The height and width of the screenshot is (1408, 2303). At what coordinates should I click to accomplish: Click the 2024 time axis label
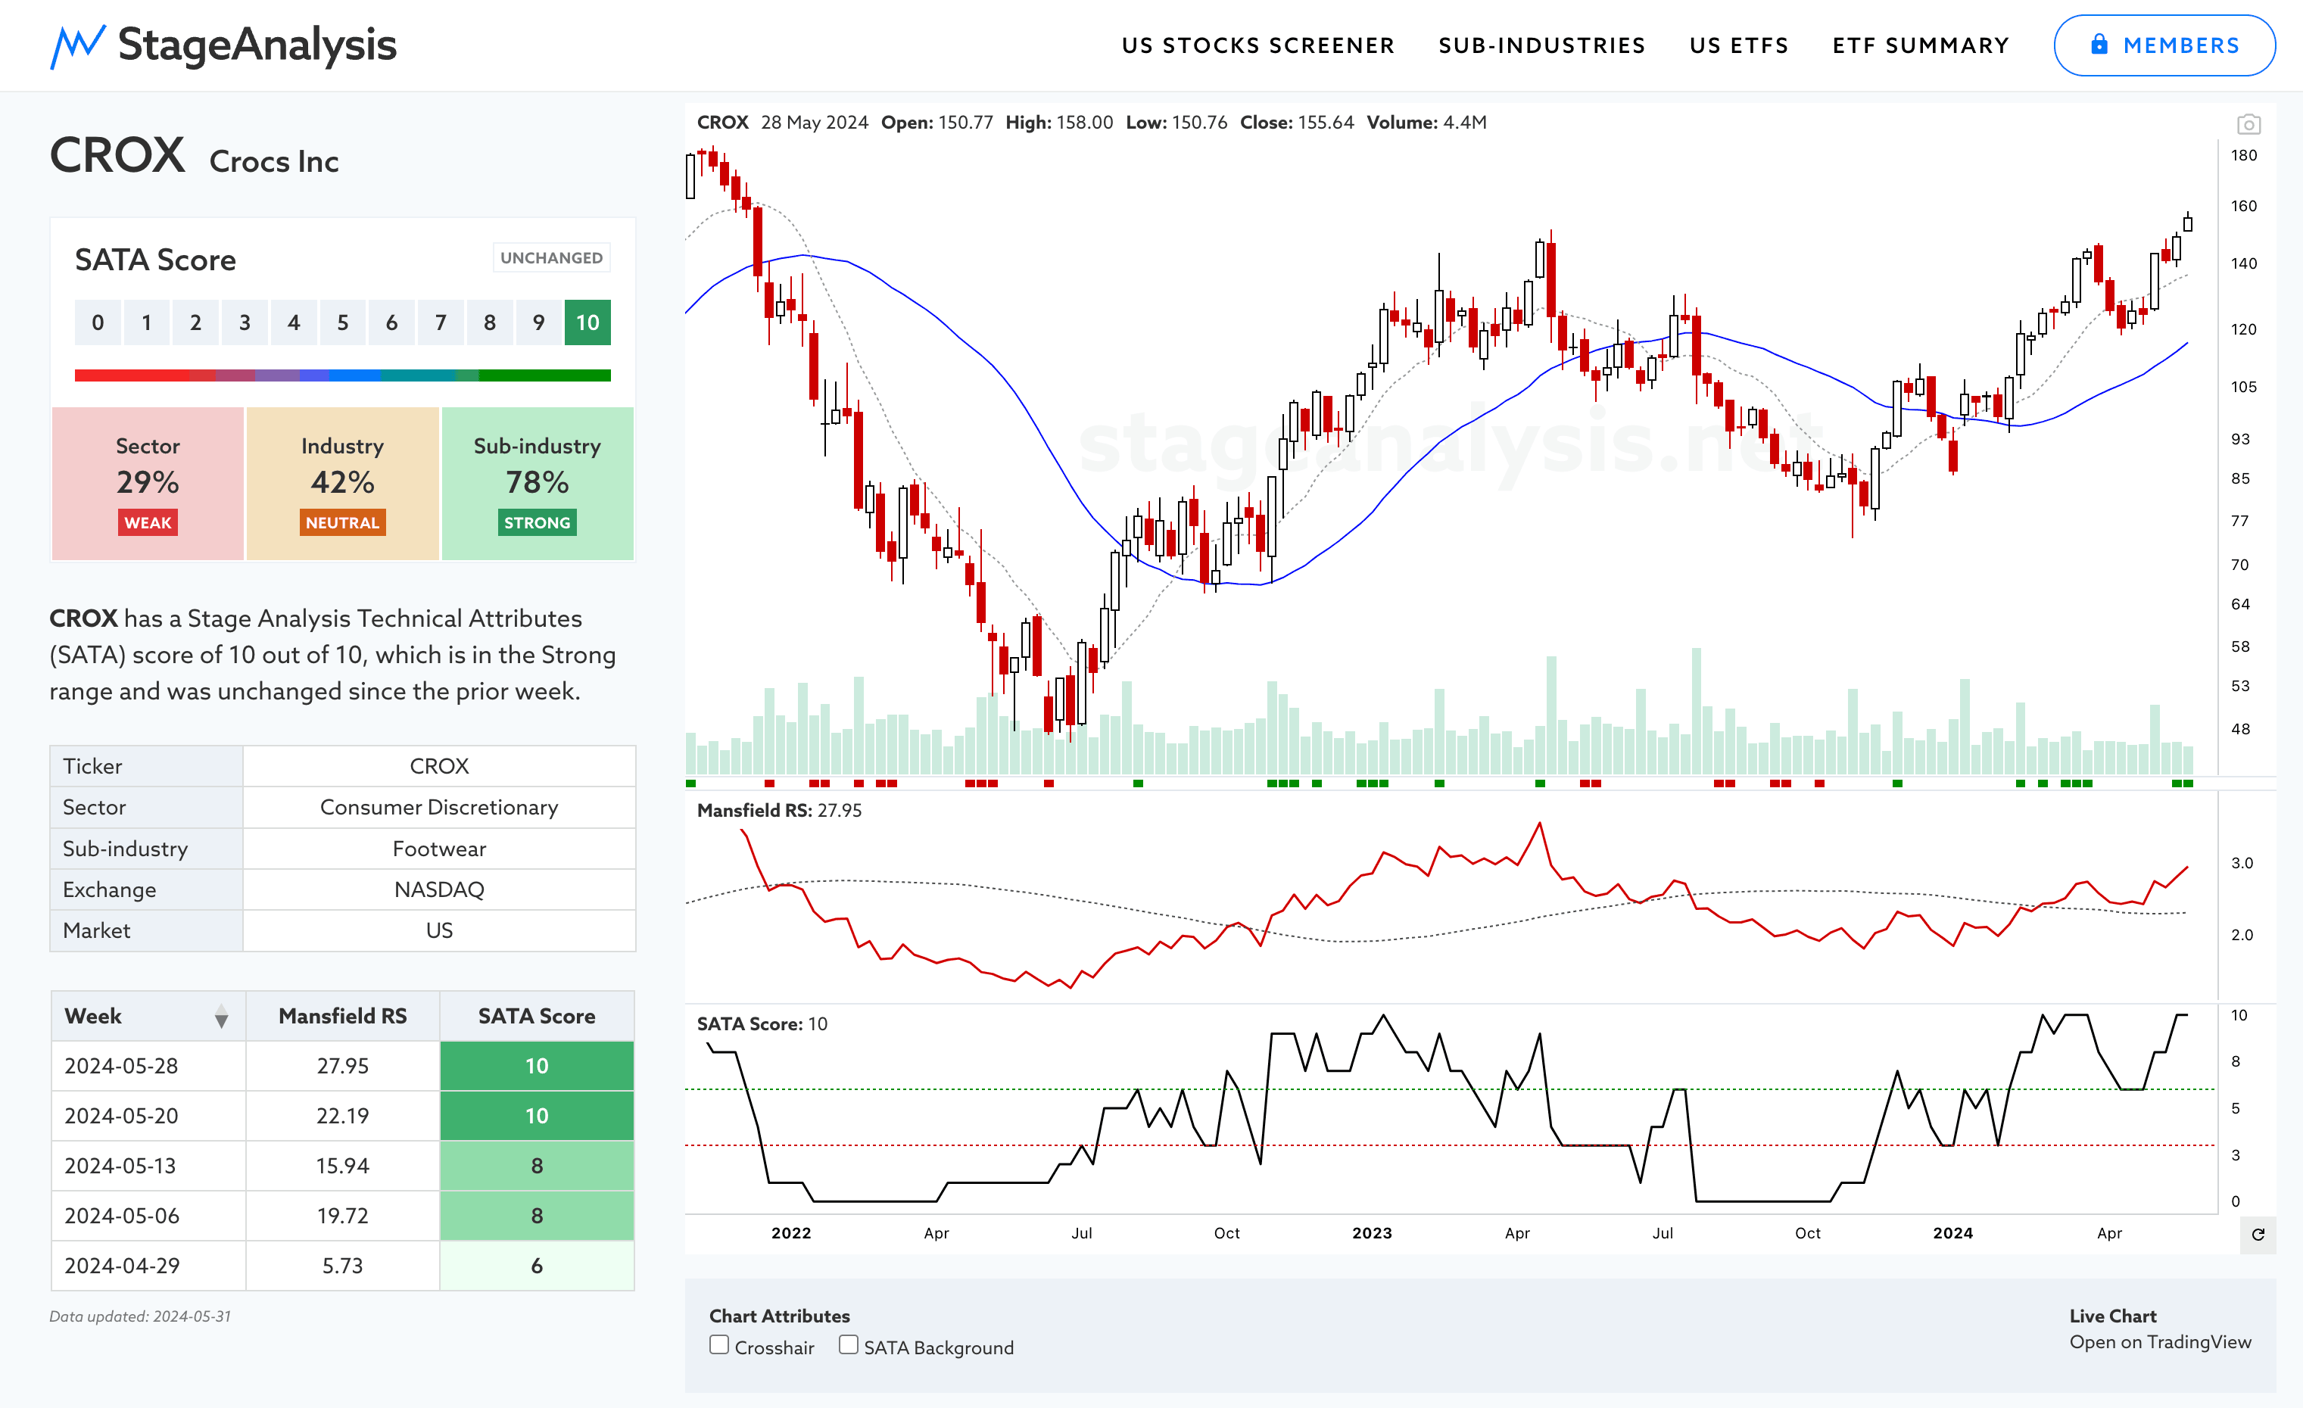[1952, 1233]
